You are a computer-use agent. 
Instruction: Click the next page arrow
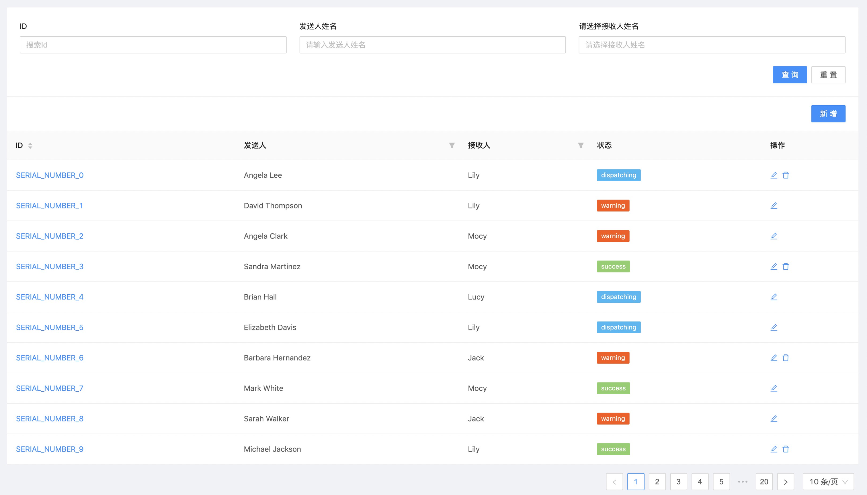(x=785, y=482)
